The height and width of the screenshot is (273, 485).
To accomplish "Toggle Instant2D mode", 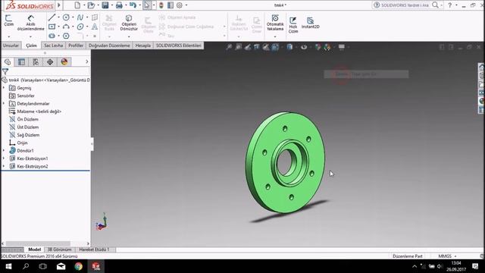I will point(310,23).
